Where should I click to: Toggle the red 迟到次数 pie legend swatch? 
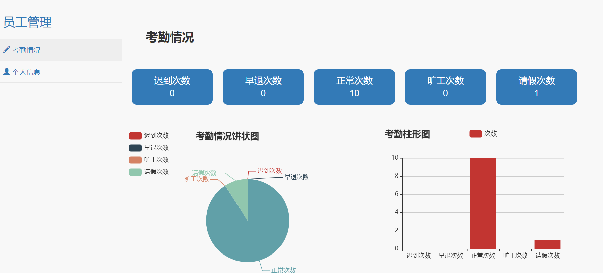(135, 135)
